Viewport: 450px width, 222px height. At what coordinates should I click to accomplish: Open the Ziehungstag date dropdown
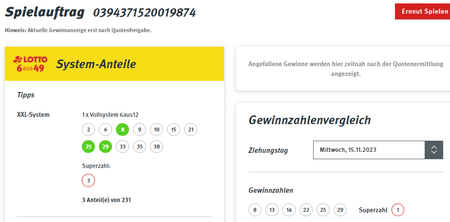pos(378,150)
